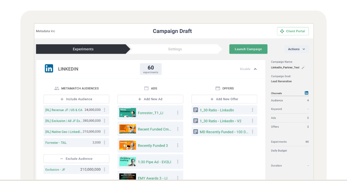This screenshot has width=347, height=181.
Task: Click Metadata Inc account label
Action: tap(45, 31)
